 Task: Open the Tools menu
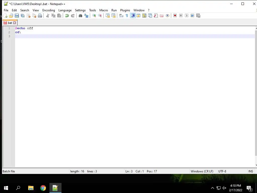point(92,10)
